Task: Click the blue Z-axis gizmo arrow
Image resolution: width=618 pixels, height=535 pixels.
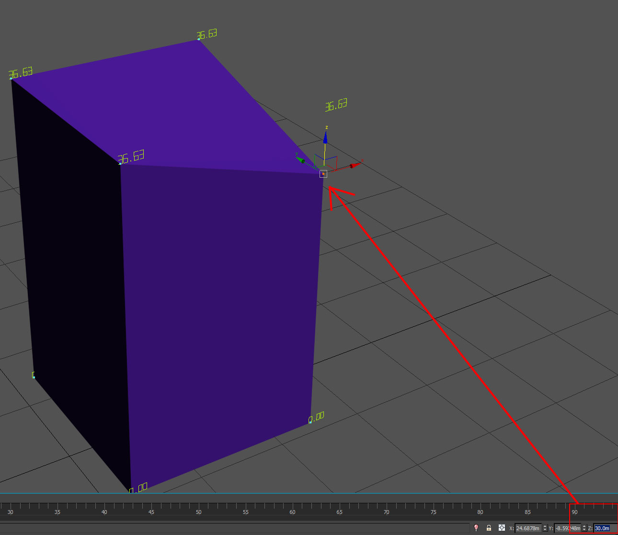Action: (x=325, y=138)
